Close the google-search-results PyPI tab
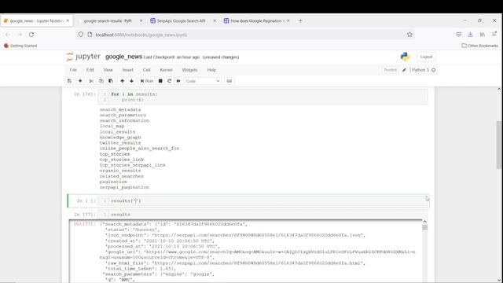 click(141, 21)
